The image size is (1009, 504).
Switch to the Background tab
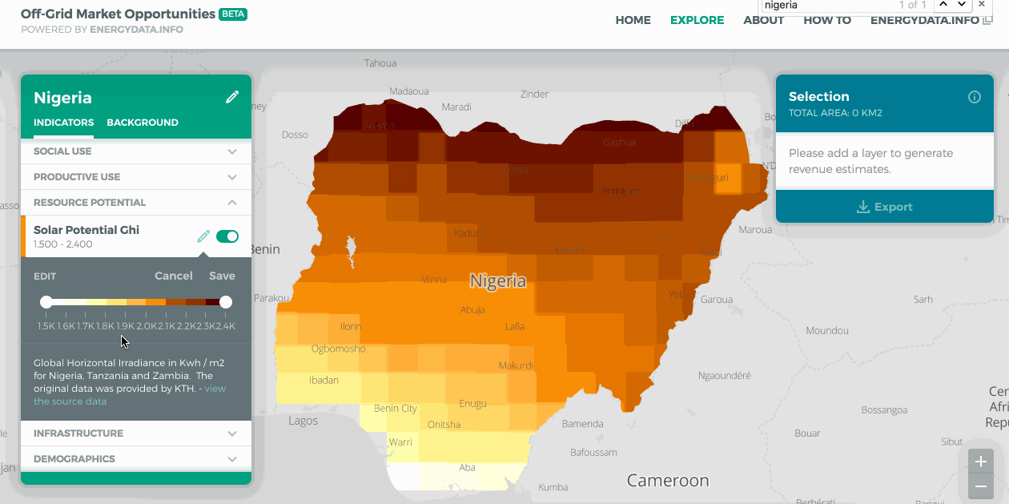pyautogui.click(x=143, y=123)
